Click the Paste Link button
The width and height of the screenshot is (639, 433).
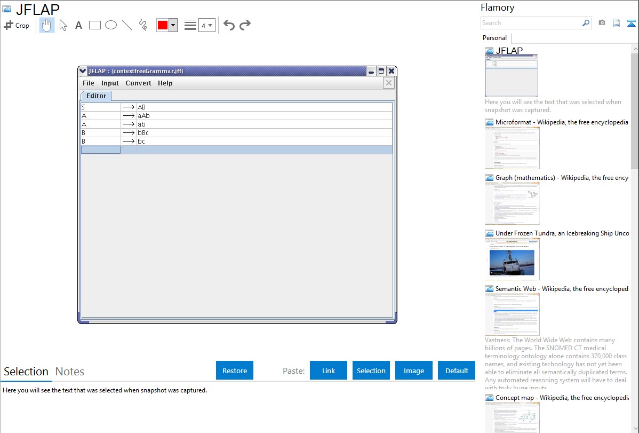329,371
